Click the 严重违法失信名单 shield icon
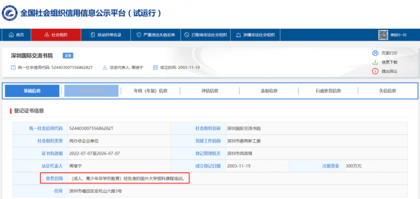 pos(139,35)
